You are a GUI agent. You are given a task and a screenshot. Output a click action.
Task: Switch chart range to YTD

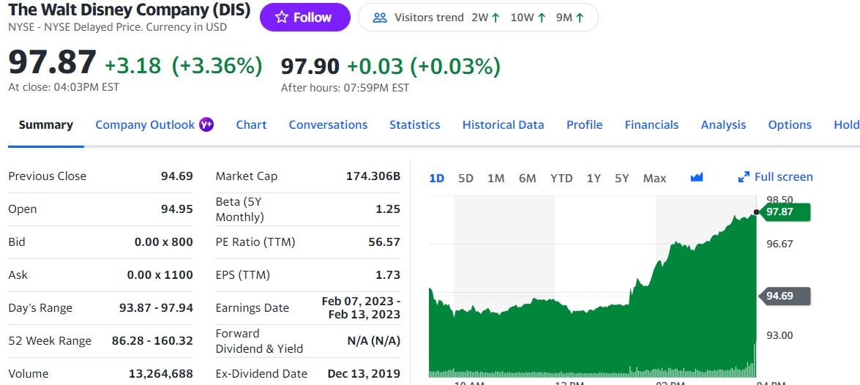(x=561, y=178)
